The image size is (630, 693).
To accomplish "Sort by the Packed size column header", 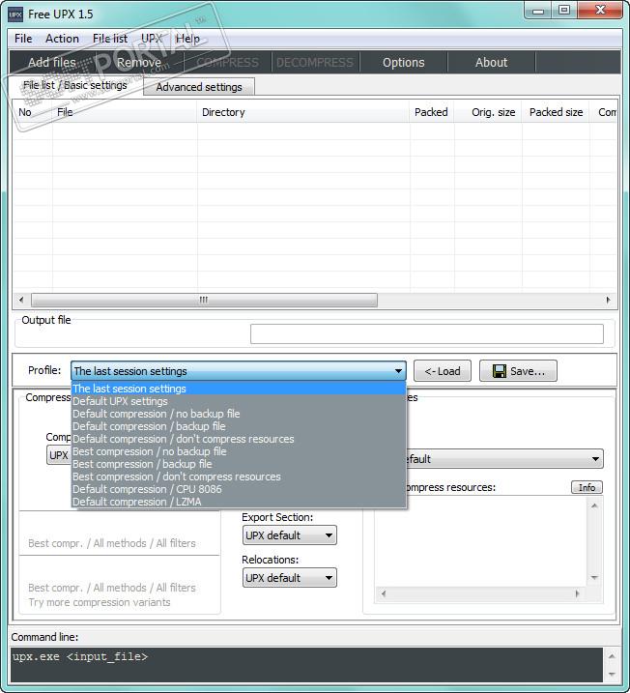I will click(x=556, y=112).
